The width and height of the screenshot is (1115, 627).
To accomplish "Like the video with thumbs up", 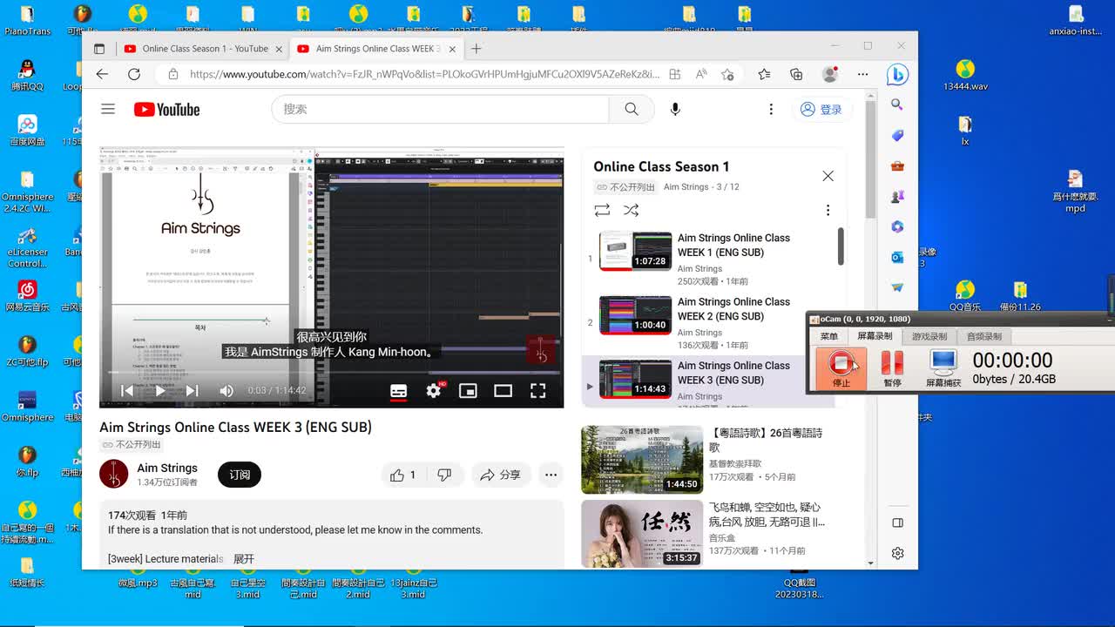I will (402, 475).
